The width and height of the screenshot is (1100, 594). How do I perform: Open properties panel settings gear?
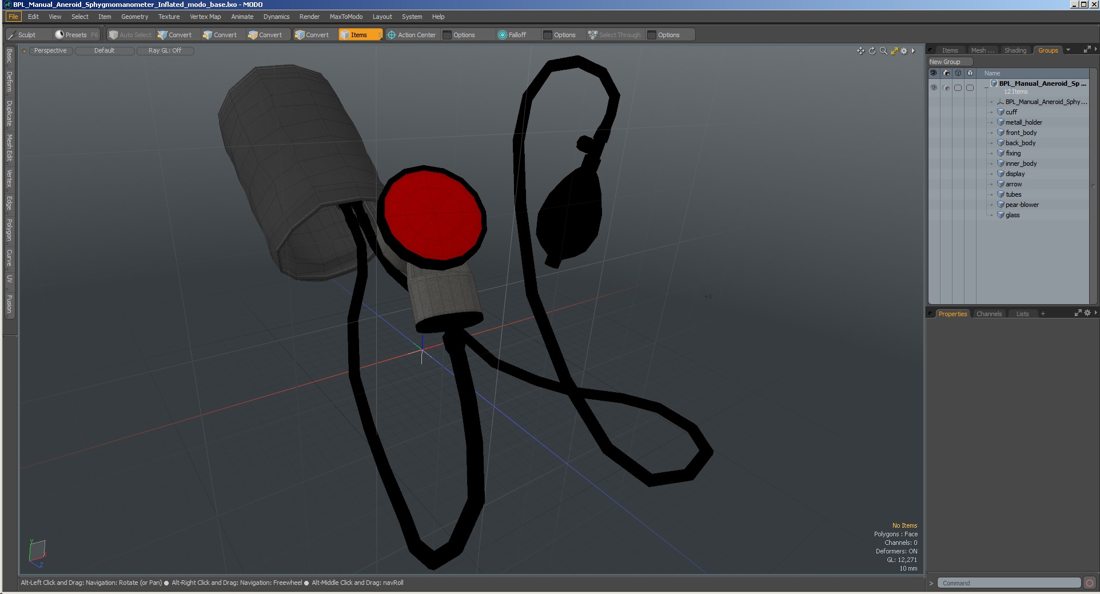[x=1087, y=313]
